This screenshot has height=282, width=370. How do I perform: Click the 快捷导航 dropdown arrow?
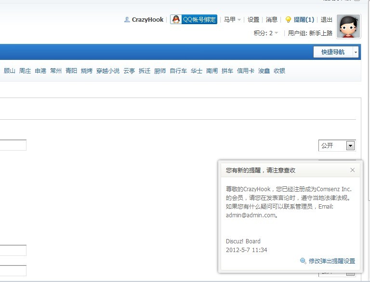(x=356, y=52)
